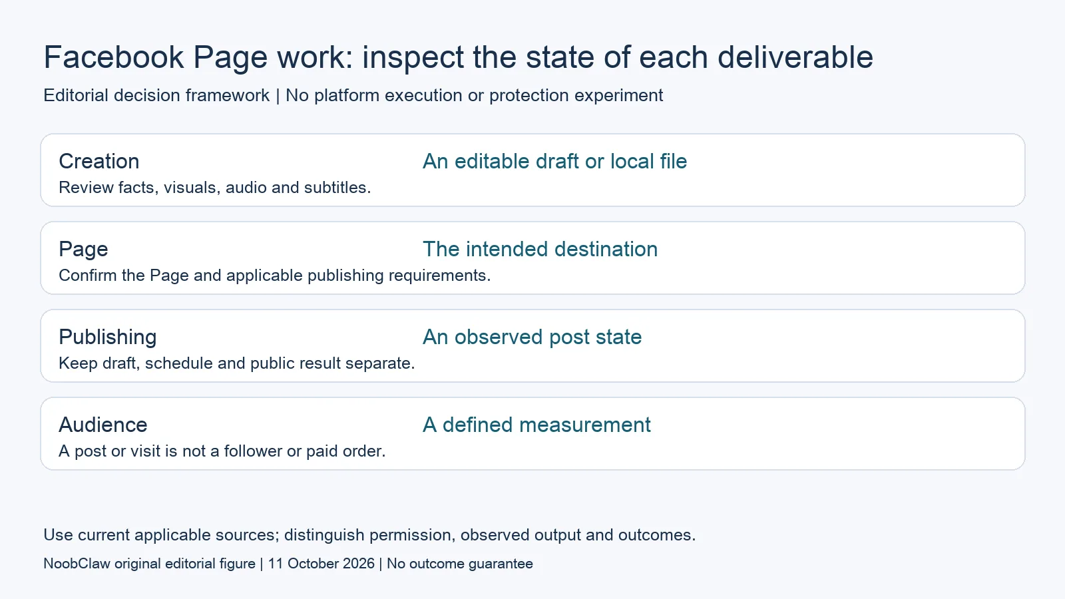The image size is (1065, 599).
Task: Select the 'Page' card heading
Action: (x=83, y=250)
